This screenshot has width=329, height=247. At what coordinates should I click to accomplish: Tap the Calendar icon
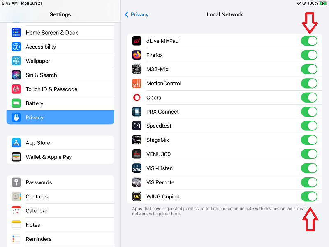16,211
